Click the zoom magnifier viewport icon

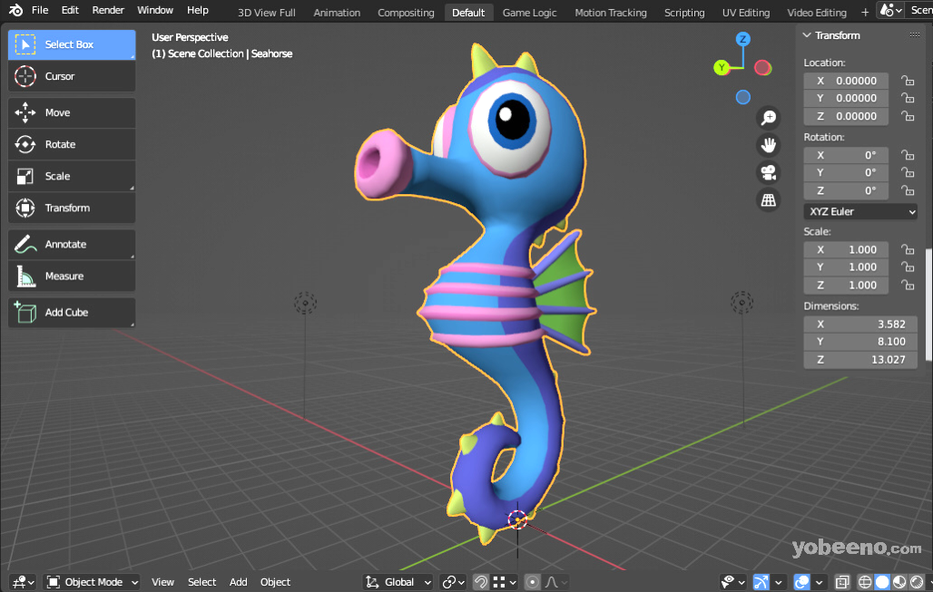[x=768, y=118]
